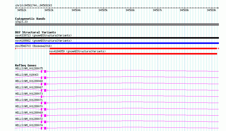
Task: Click the black nsv4339713 variant bar
Action: tap(117, 38)
